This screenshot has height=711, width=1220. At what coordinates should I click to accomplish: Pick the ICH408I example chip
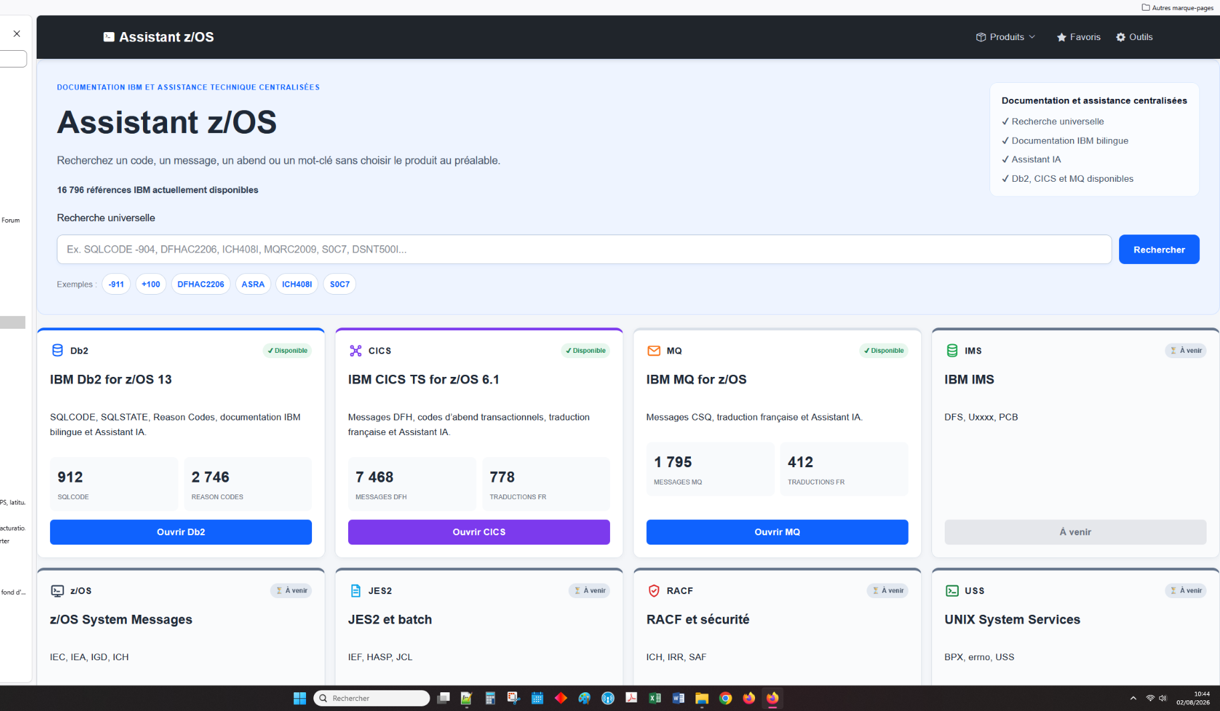297,284
